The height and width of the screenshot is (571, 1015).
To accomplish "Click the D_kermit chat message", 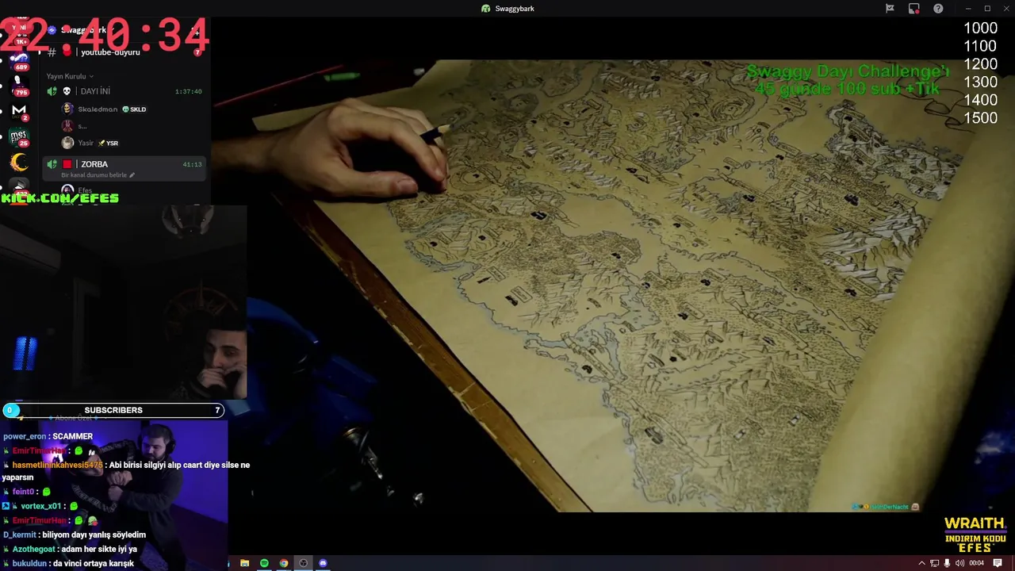I will point(75,535).
